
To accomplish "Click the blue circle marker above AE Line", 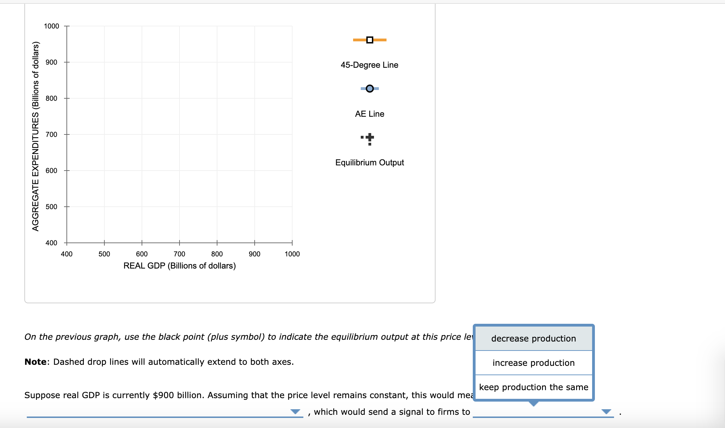I will click(369, 89).
